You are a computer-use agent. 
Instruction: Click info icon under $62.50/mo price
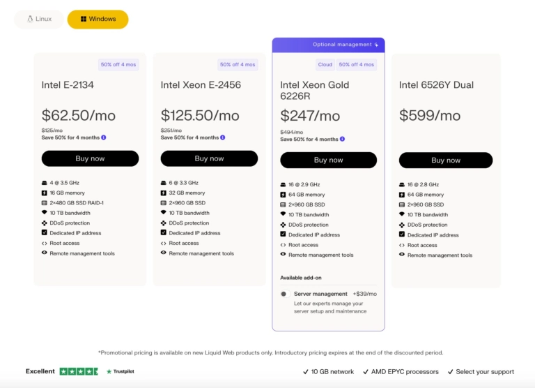tap(104, 137)
